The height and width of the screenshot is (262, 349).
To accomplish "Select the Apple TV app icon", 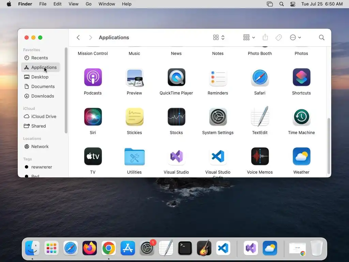I will (x=93, y=156).
